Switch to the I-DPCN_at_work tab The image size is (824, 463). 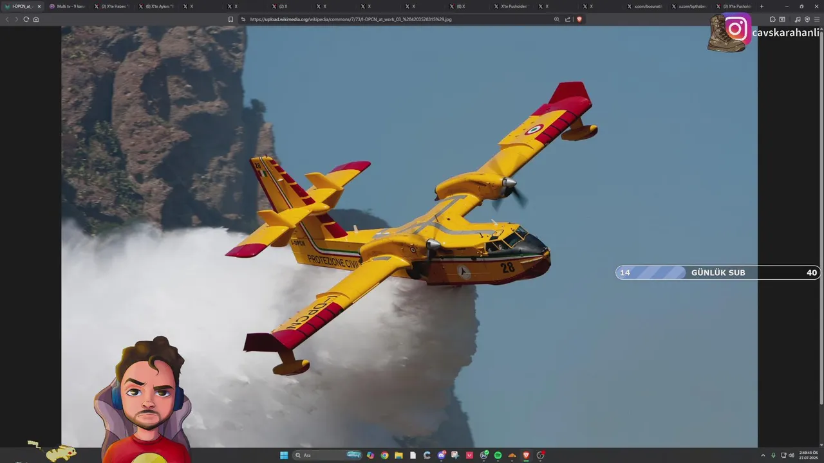22,6
